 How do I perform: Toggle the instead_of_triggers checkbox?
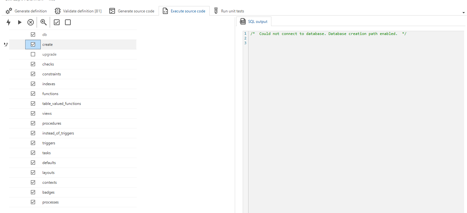[33, 133]
